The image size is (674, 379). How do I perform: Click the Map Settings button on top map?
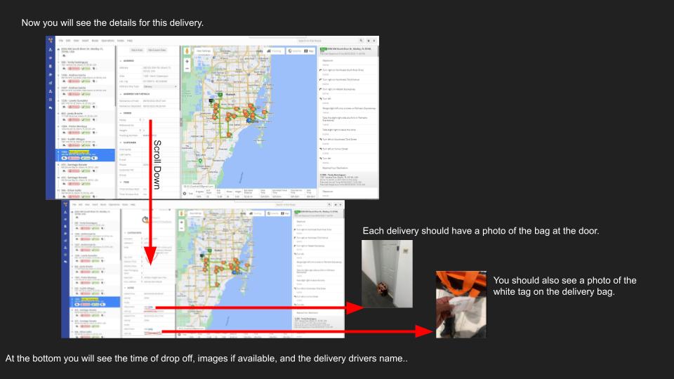204,51
